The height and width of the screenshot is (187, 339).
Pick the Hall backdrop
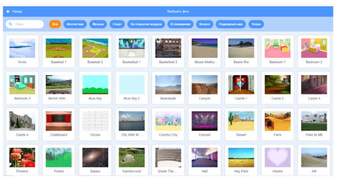205,160
